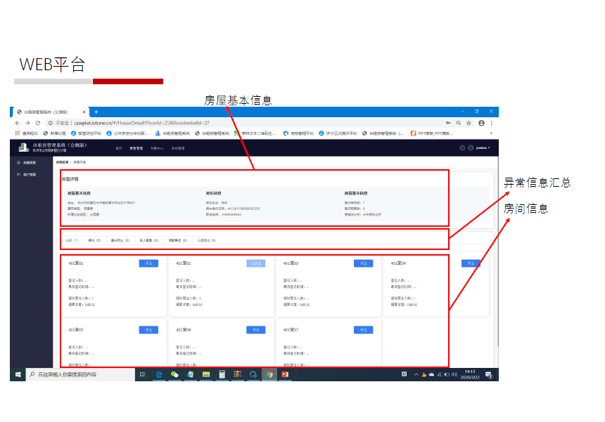The height and width of the screenshot is (422, 605).
Task: Open 房屋管理 in the left sidebar
Action: [x=28, y=162]
